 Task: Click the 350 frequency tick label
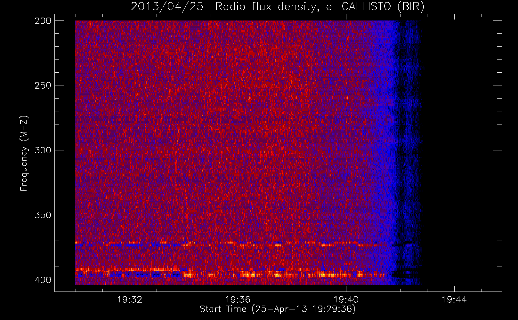[43, 215]
